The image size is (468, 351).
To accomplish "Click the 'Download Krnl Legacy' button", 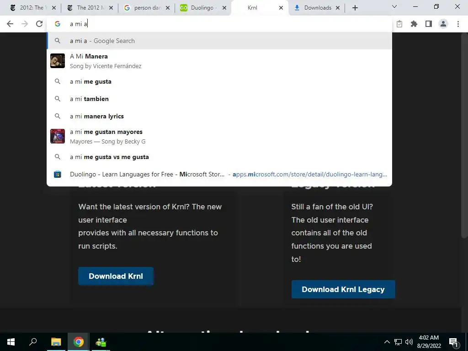I will pyautogui.click(x=343, y=289).
